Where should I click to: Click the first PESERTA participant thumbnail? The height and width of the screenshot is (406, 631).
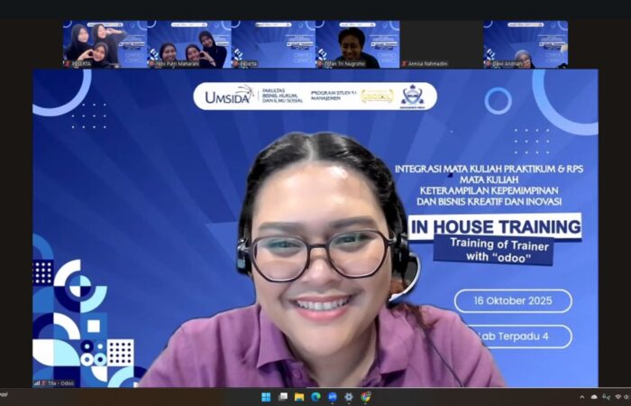click(105, 43)
